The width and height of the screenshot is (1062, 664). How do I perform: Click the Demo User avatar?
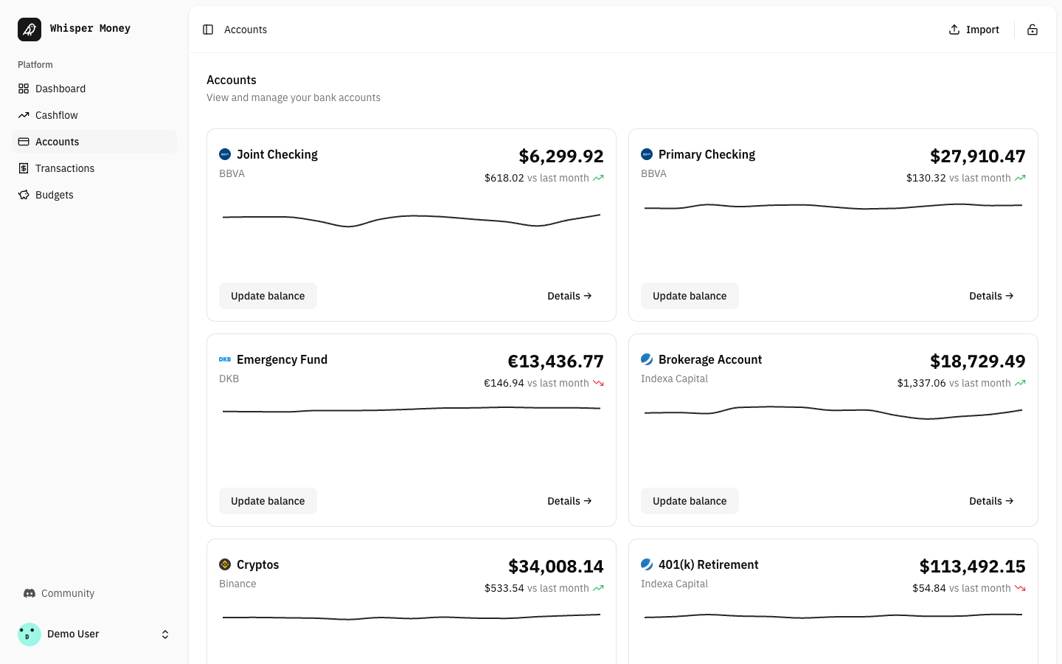click(x=29, y=634)
